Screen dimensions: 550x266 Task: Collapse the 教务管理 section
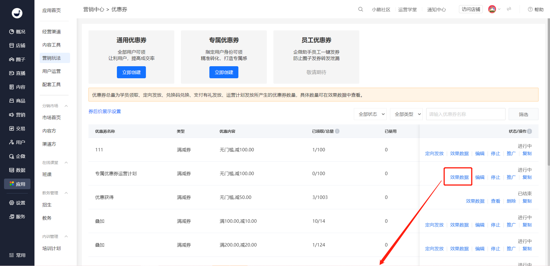tap(66, 193)
